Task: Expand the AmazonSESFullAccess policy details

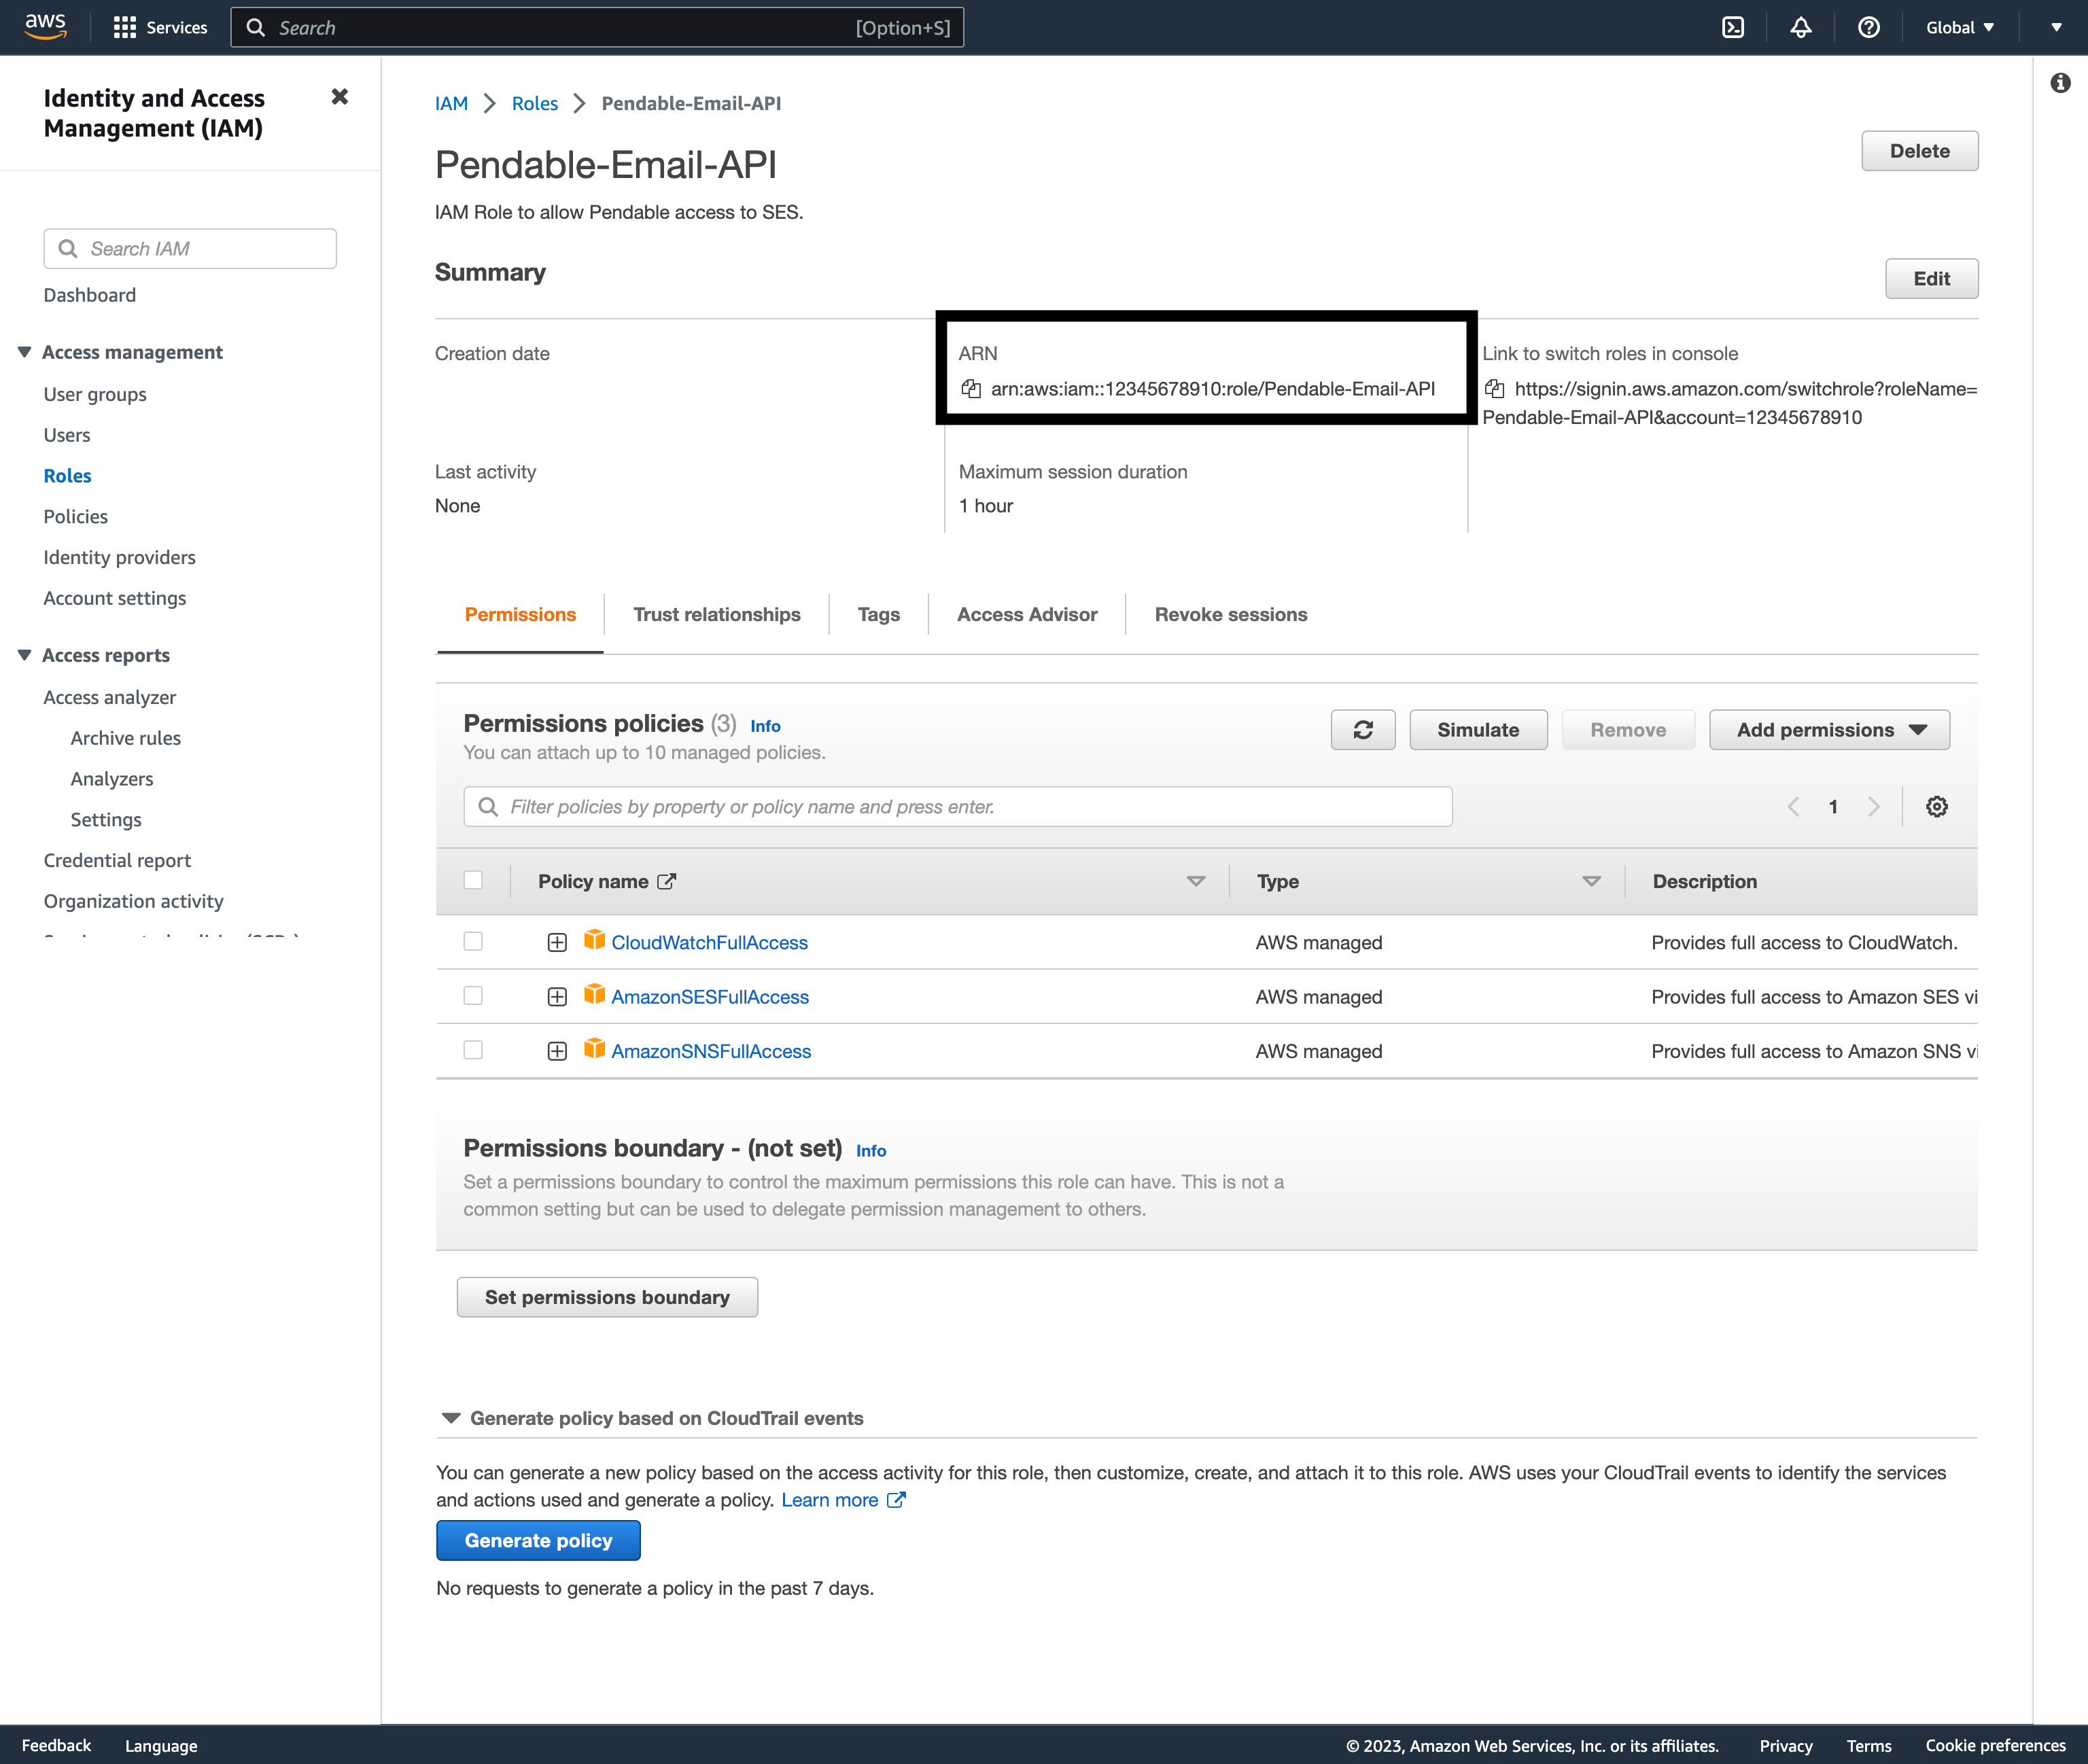Action: point(557,997)
